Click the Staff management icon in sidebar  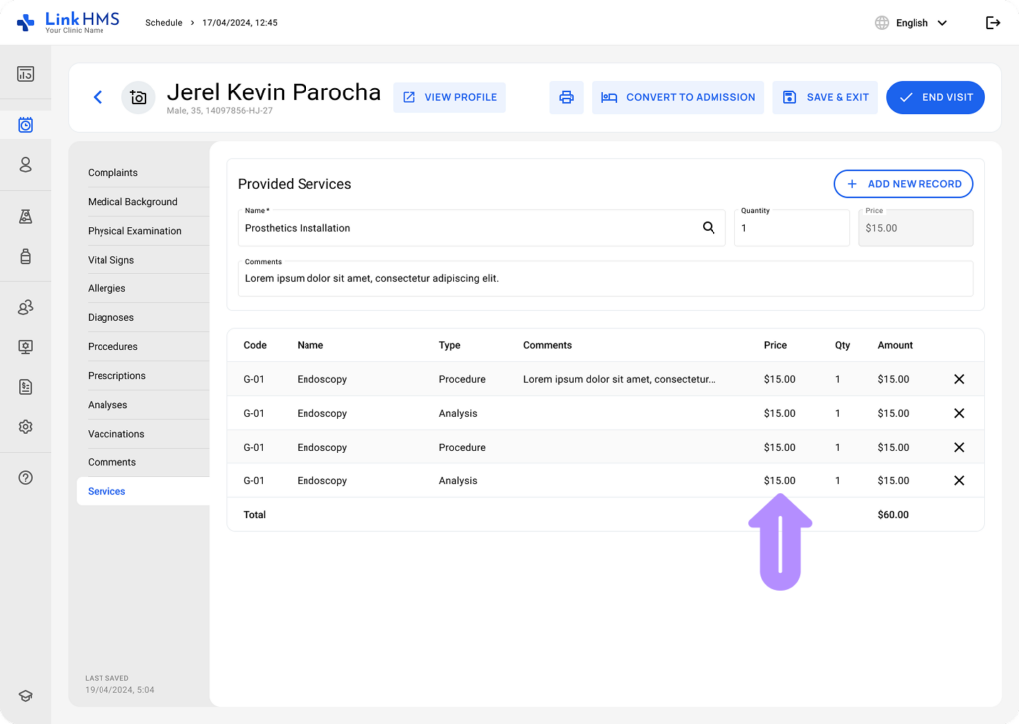pos(25,307)
